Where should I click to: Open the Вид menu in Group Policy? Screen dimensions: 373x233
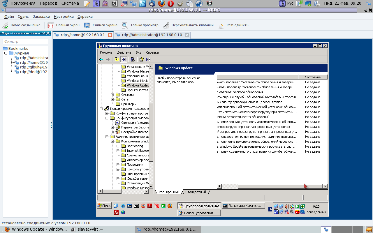pyautogui.click(x=138, y=52)
